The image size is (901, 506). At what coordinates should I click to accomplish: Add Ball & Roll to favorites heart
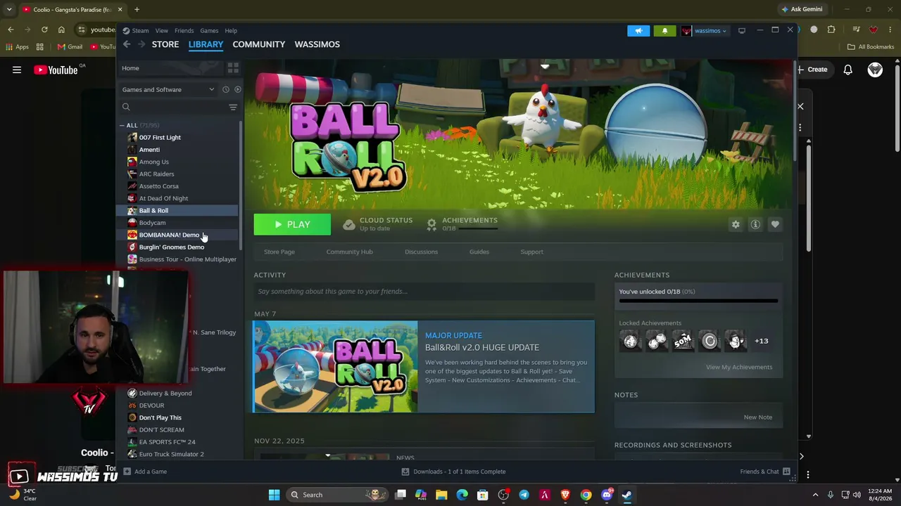(x=775, y=225)
